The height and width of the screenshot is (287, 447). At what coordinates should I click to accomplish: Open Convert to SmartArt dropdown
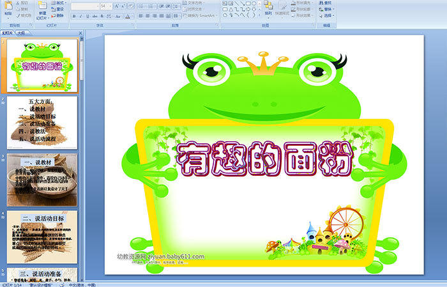click(200, 15)
